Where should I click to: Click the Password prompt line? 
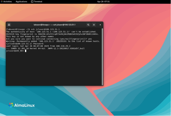[25, 44]
